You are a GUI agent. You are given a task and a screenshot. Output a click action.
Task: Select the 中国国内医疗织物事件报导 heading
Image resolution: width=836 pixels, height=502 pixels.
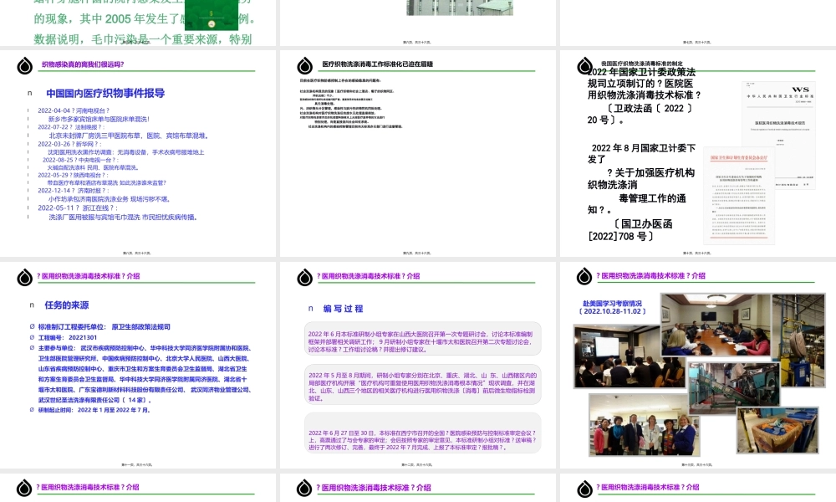(105, 94)
